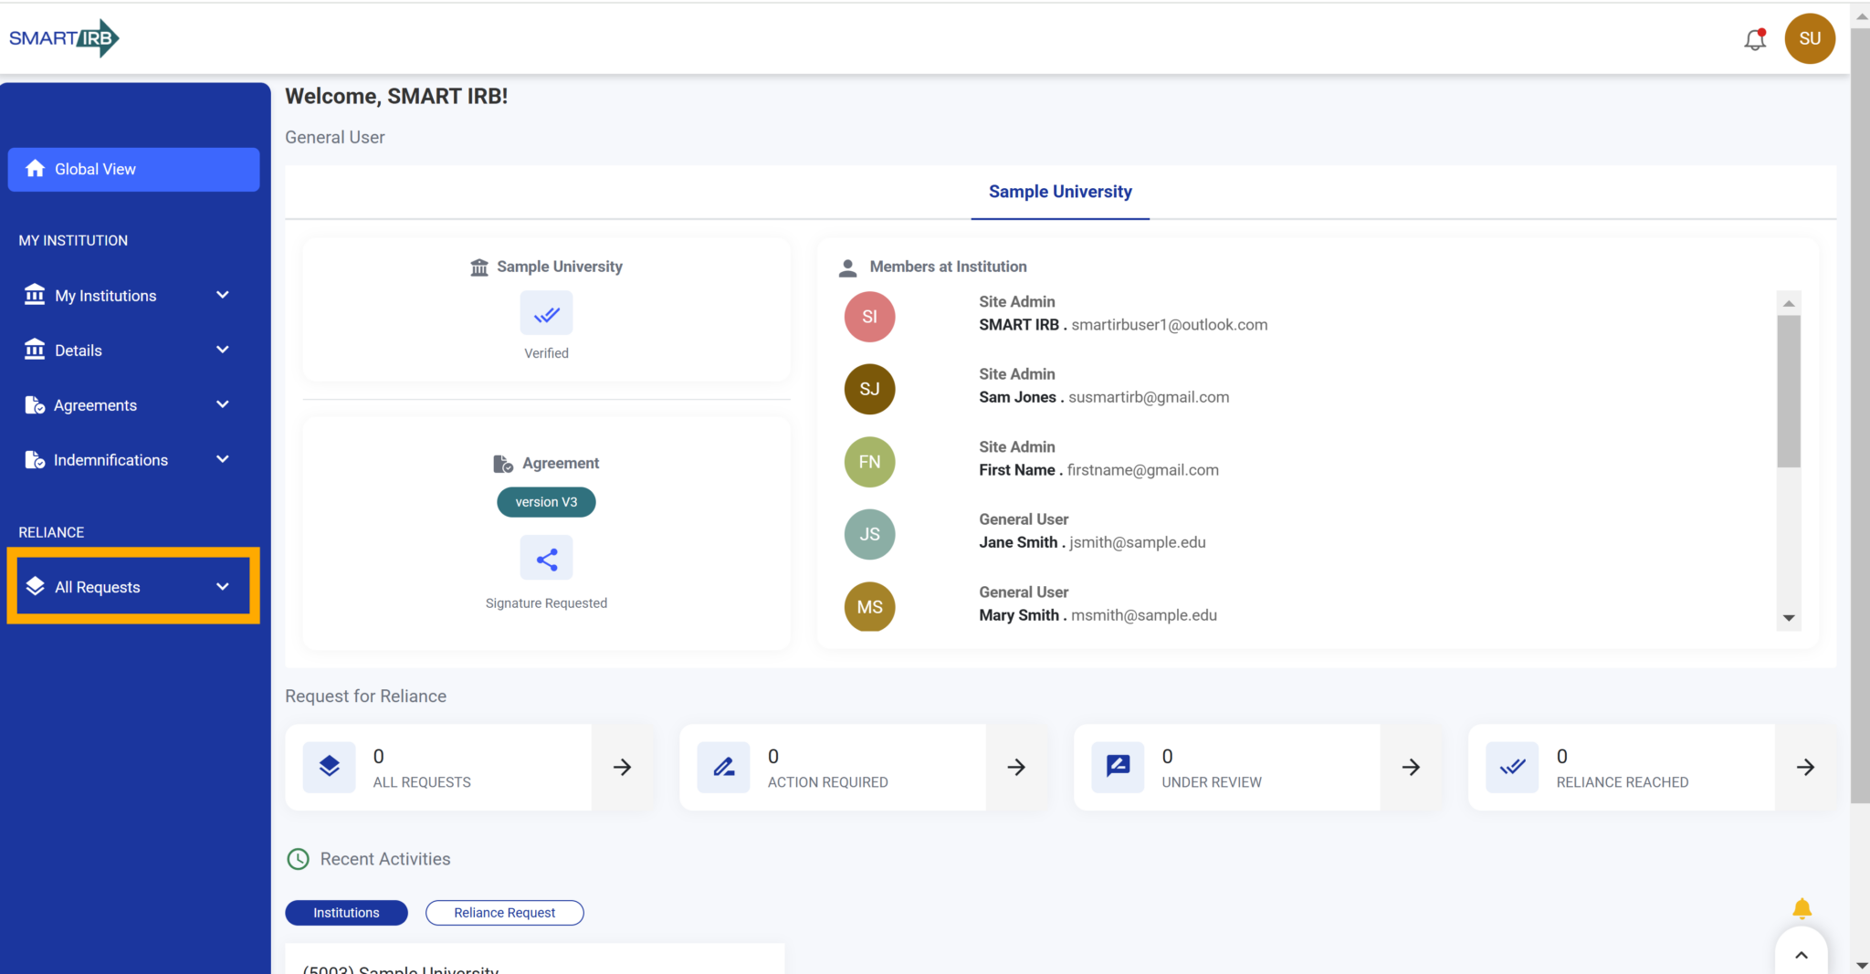Open the SU user avatar menu
Screen dimensions: 1870x974
tap(1809, 38)
